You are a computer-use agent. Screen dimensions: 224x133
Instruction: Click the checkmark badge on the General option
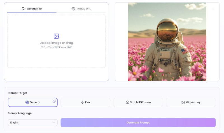point(54,101)
